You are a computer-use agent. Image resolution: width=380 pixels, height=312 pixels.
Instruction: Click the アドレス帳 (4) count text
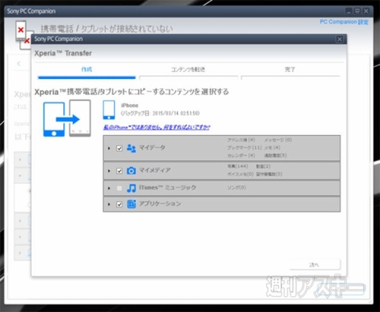[x=241, y=140]
